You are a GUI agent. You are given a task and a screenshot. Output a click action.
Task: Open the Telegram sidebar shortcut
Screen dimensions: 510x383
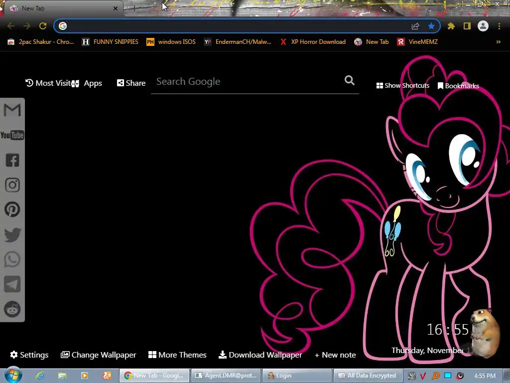point(12,284)
